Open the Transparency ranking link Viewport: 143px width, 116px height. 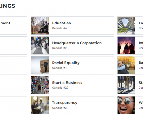[72, 105]
